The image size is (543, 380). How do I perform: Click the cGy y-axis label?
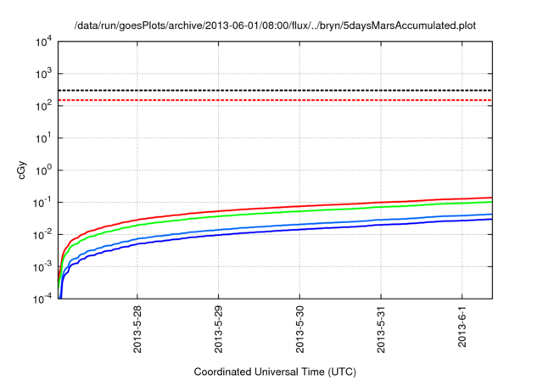[x=23, y=169]
